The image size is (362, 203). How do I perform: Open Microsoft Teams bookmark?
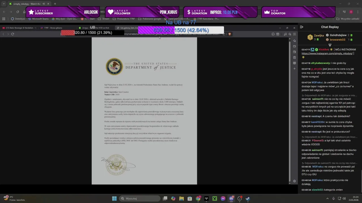click(38, 19)
